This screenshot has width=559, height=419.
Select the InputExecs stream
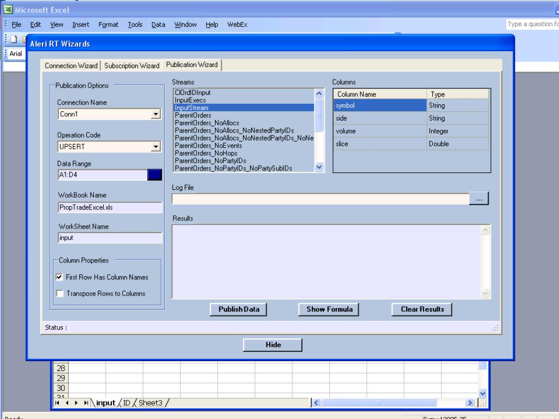(244, 100)
